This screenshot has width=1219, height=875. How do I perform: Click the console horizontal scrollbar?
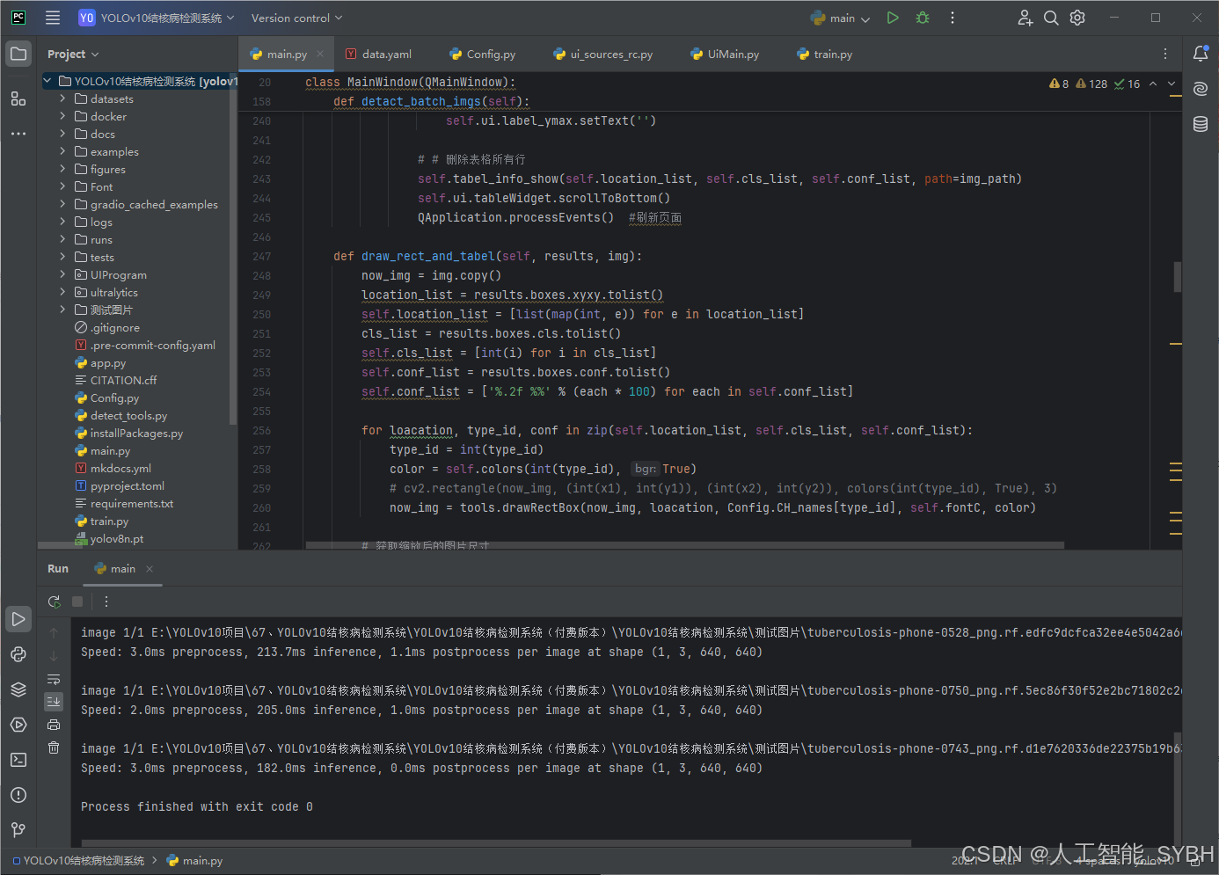[496, 844]
